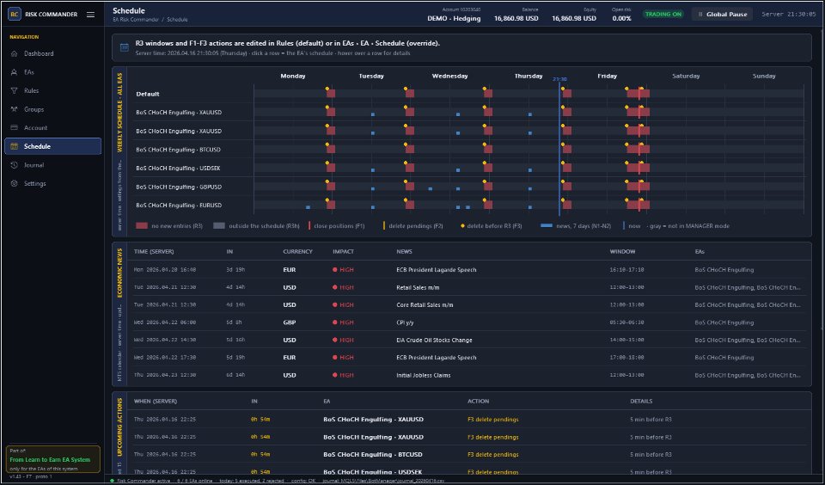Click the 21:30 now marker on timeline
Image resolution: width=825 pixels, height=485 pixels.
559,79
